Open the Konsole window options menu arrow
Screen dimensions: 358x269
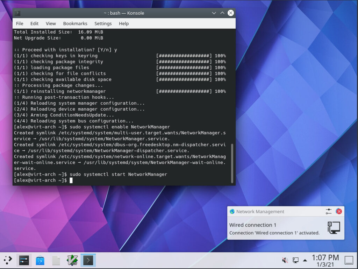point(214,13)
